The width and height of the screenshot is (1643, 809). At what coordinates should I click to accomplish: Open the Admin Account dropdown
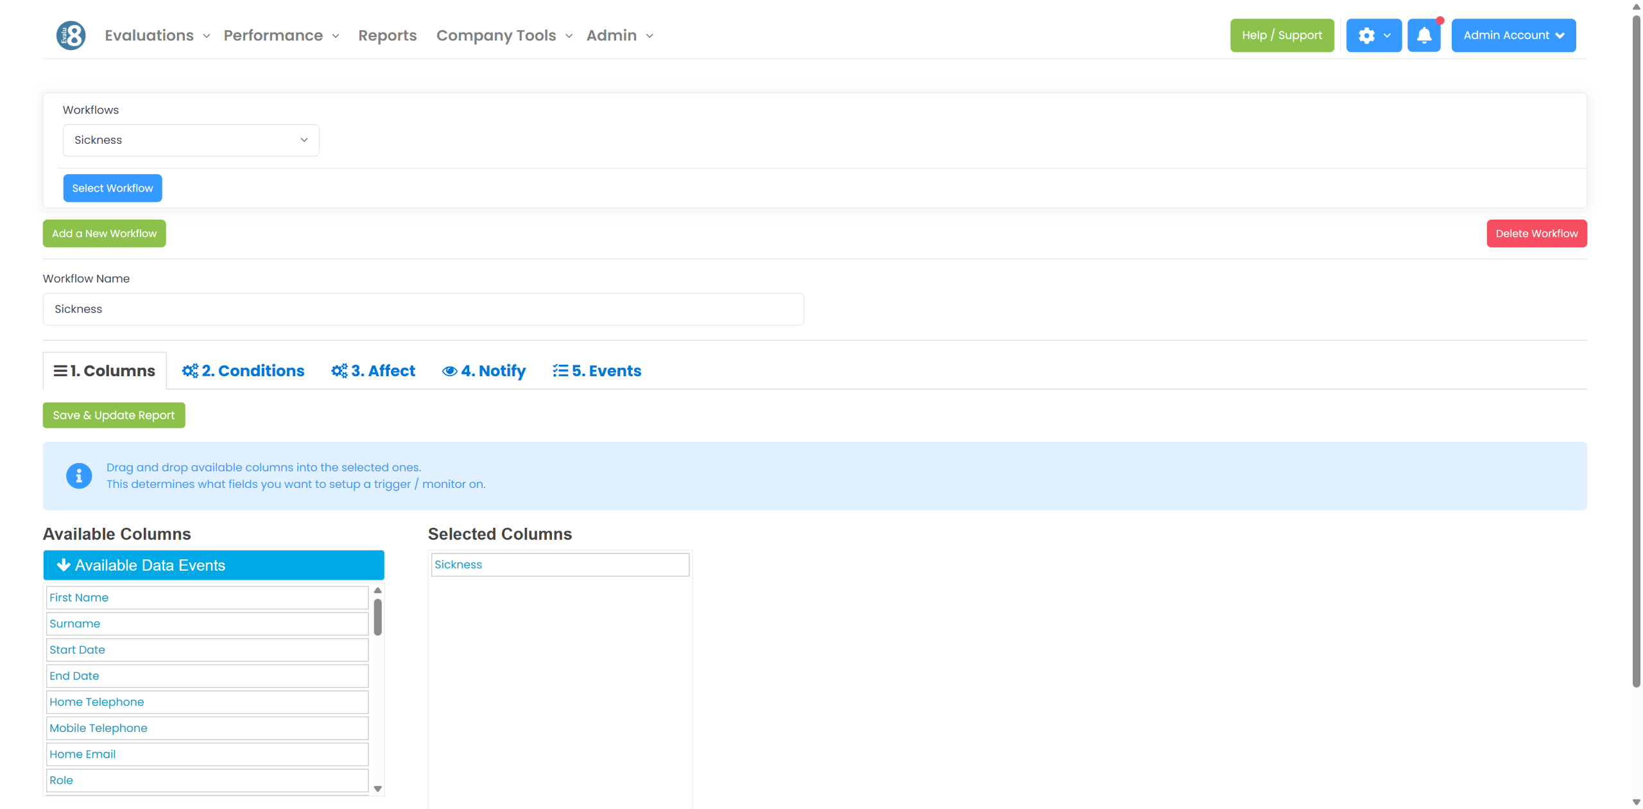[1513, 35]
